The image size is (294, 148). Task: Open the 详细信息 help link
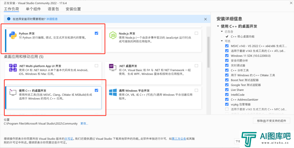(52, 19)
